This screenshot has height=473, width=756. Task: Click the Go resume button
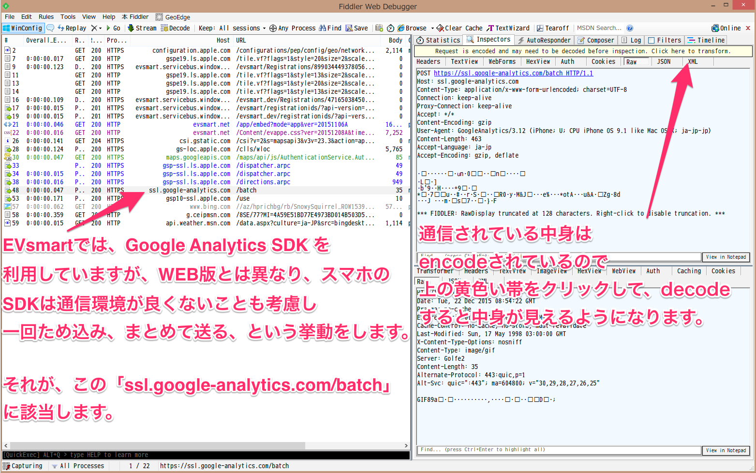click(x=113, y=28)
